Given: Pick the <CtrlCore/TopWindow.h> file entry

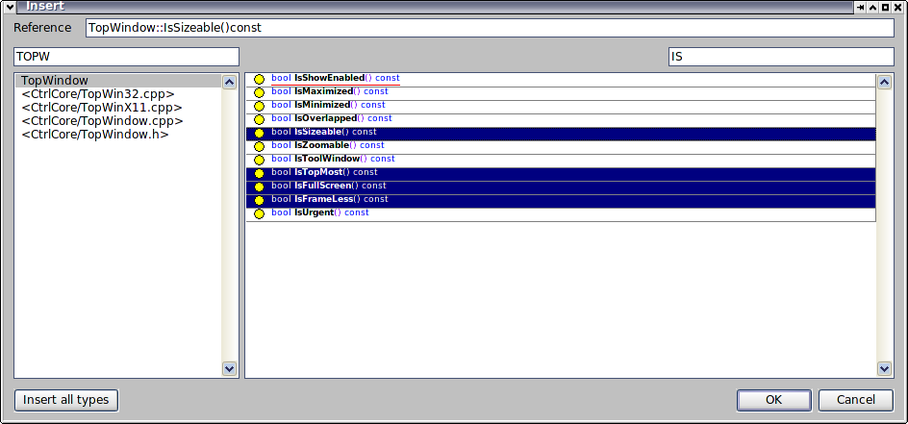Looking at the screenshot, I should [94, 135].
